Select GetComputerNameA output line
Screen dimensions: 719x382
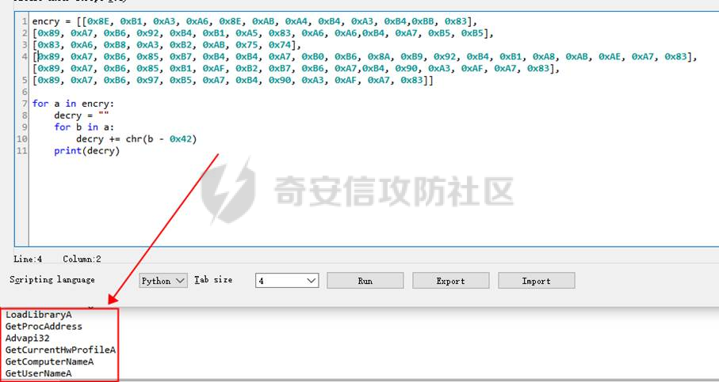point(49,361)
